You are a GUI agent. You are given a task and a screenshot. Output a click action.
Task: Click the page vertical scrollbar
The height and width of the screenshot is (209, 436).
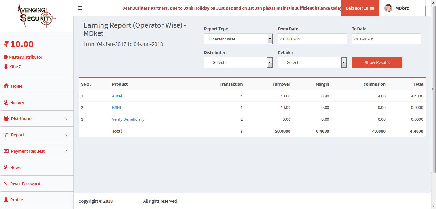(x=433, y=89)
